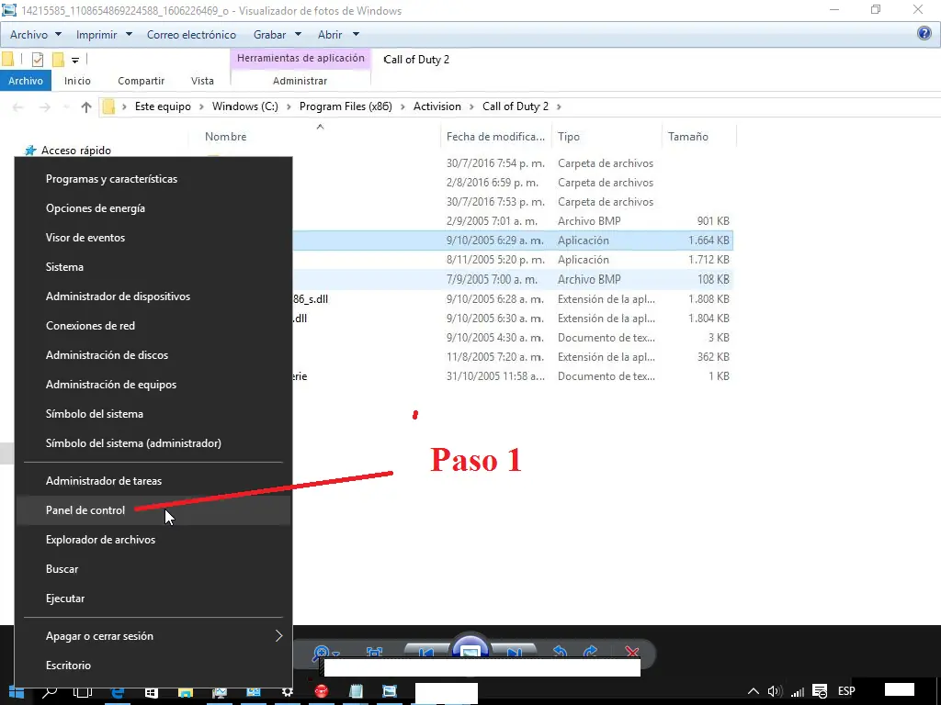The image size is (941, 705).
Task: Click the network signal tray icon
Action: point(798,692)
